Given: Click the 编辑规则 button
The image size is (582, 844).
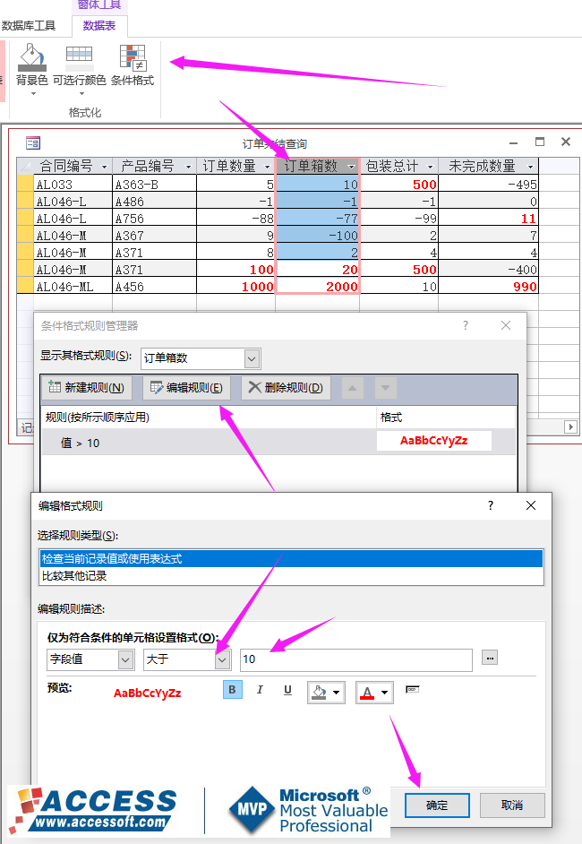Looking at the screenshot, I should click(186, 388).
